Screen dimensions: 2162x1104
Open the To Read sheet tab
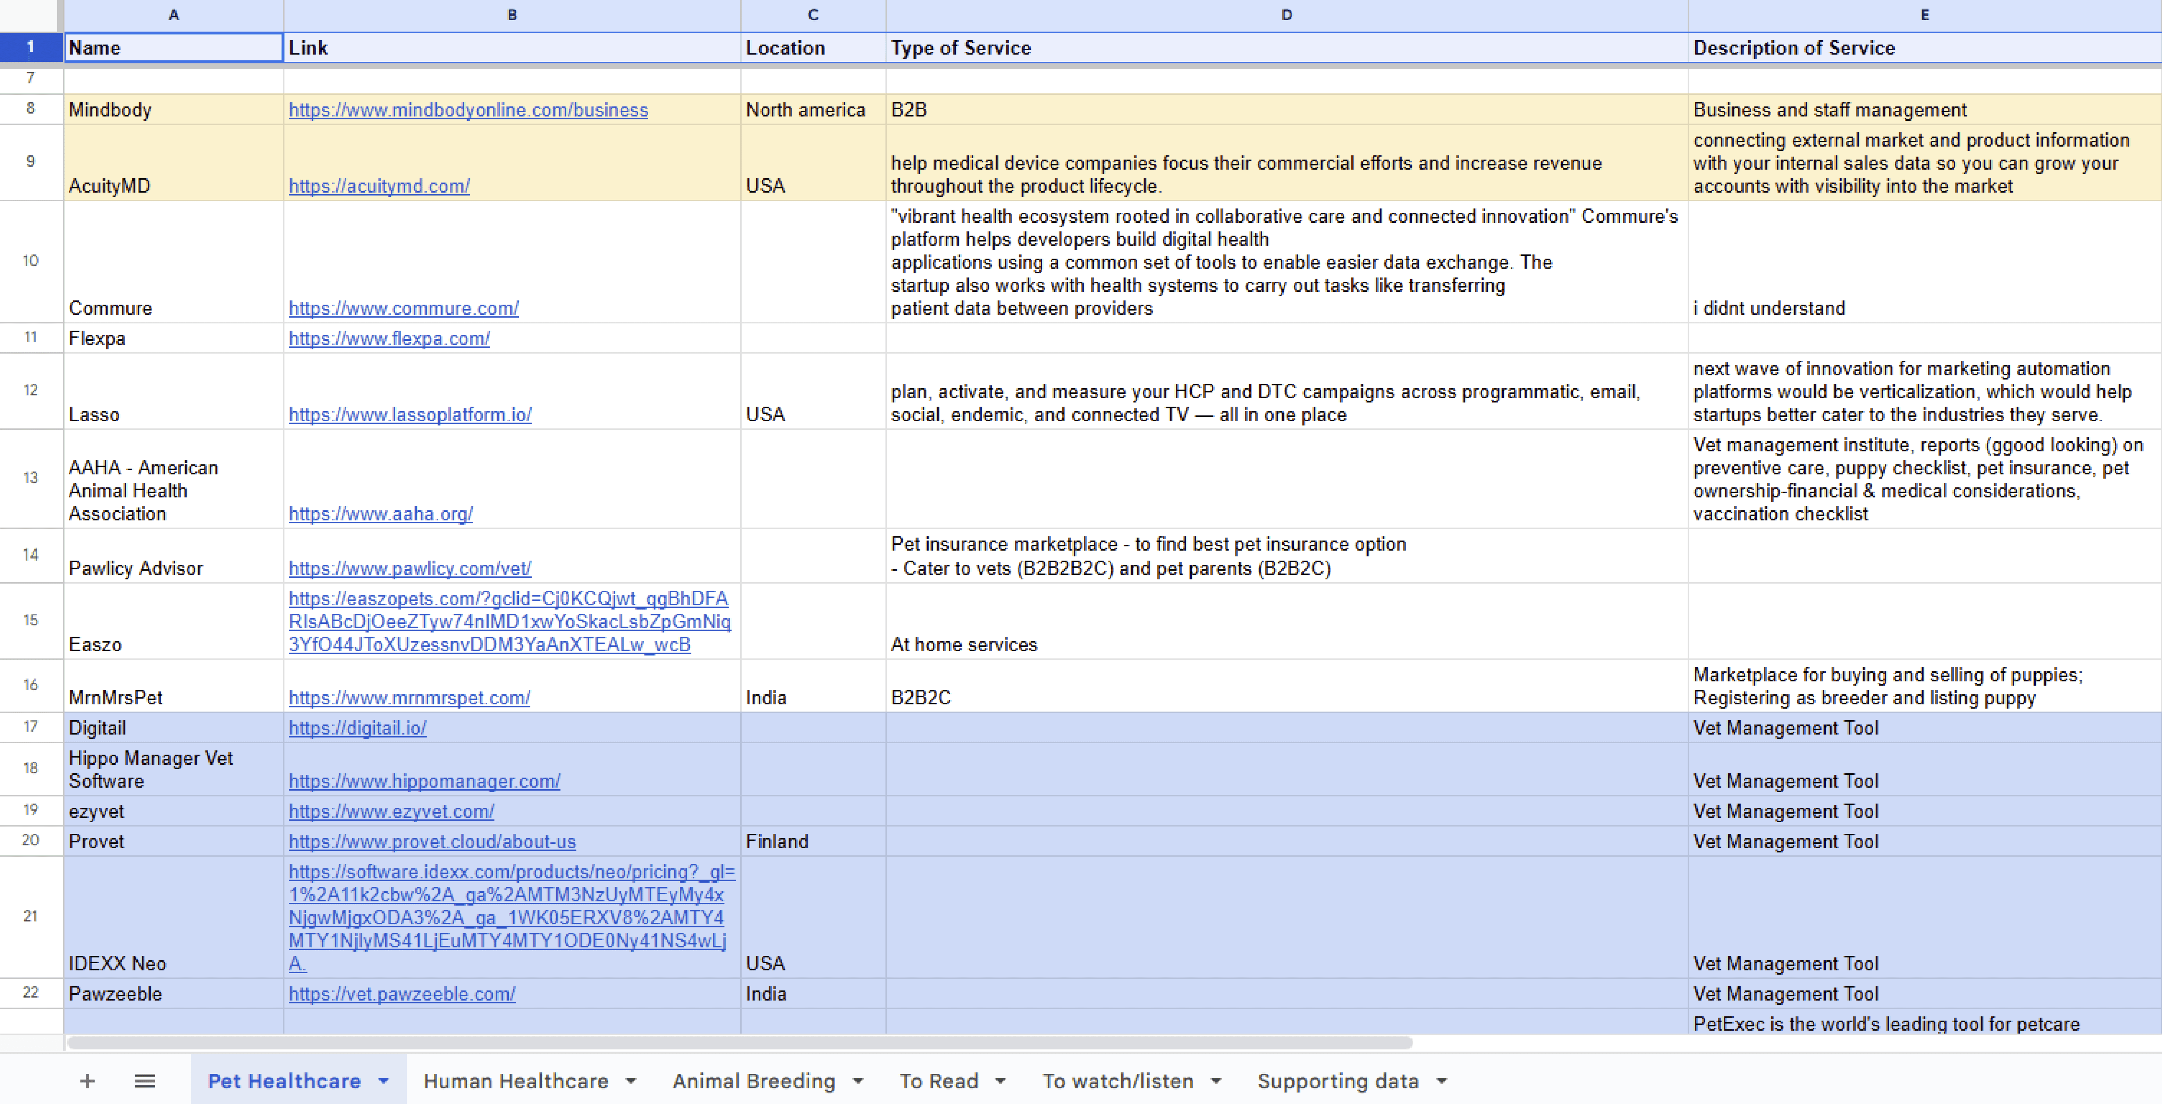938,1080
